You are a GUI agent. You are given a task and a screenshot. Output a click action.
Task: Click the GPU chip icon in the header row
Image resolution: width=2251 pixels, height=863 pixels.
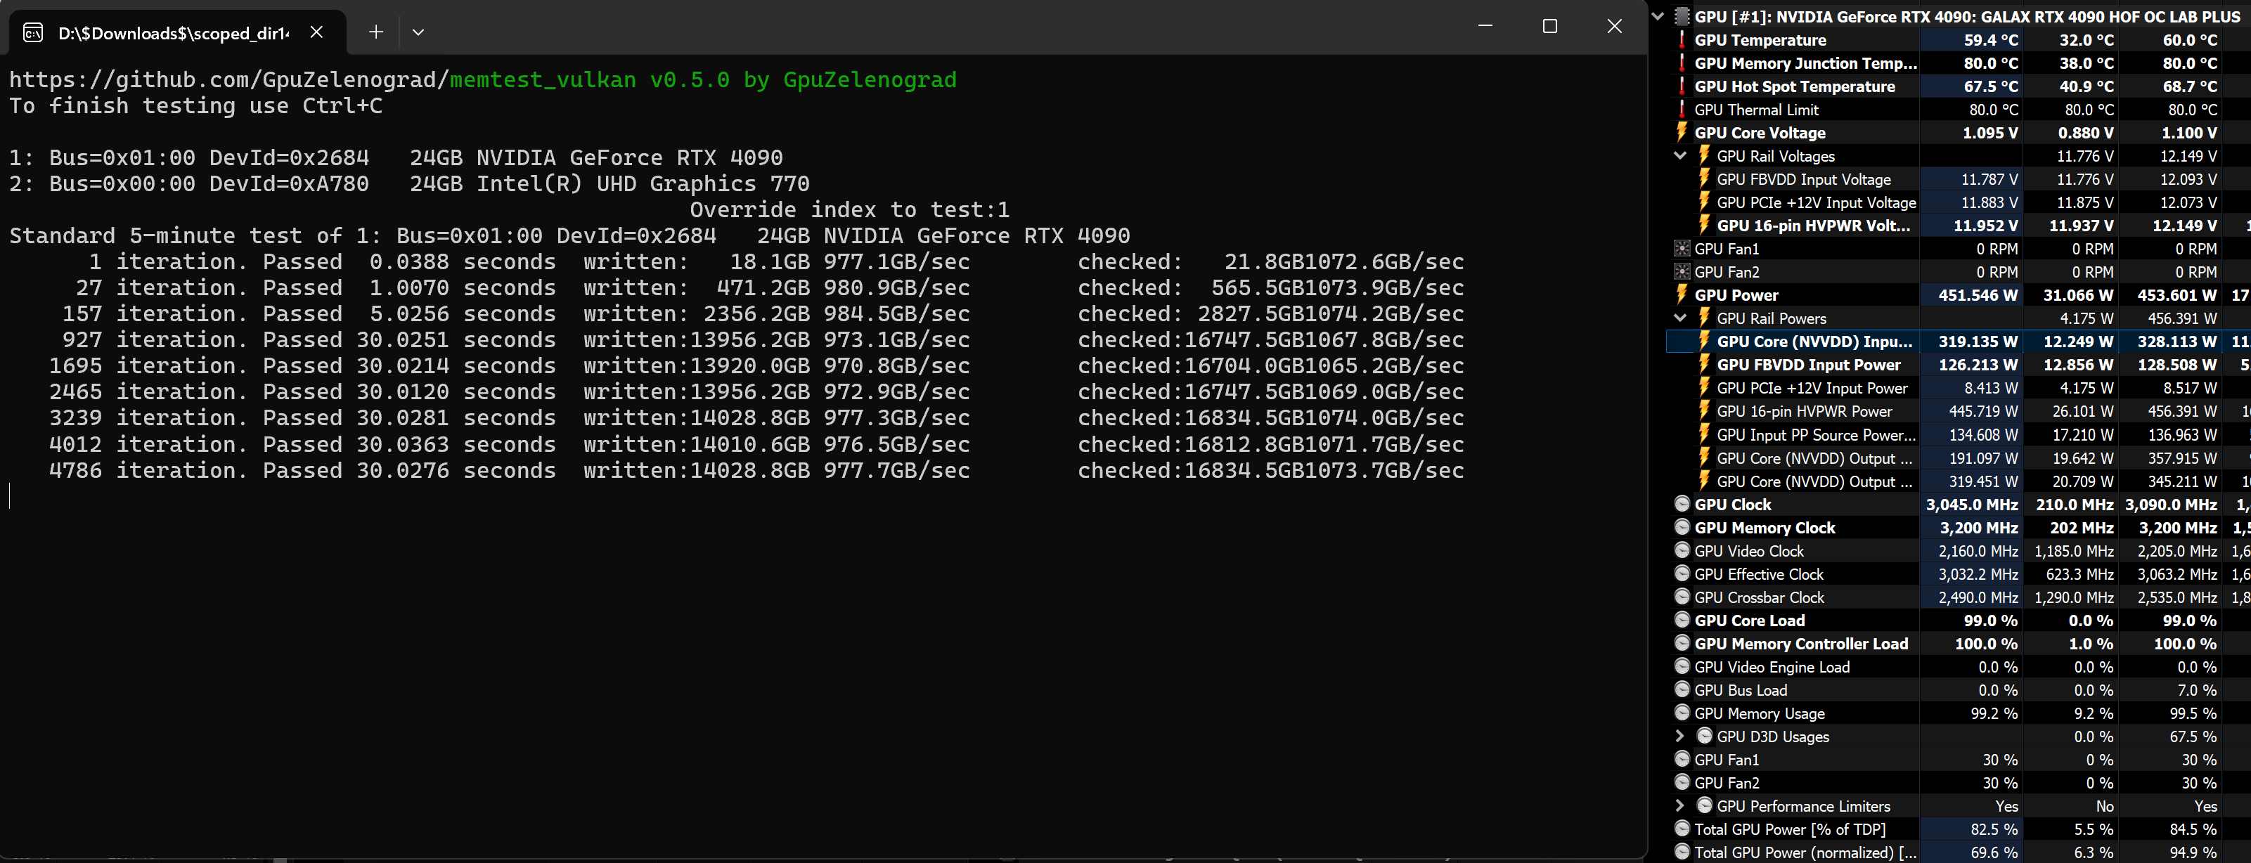[1682, 17]
